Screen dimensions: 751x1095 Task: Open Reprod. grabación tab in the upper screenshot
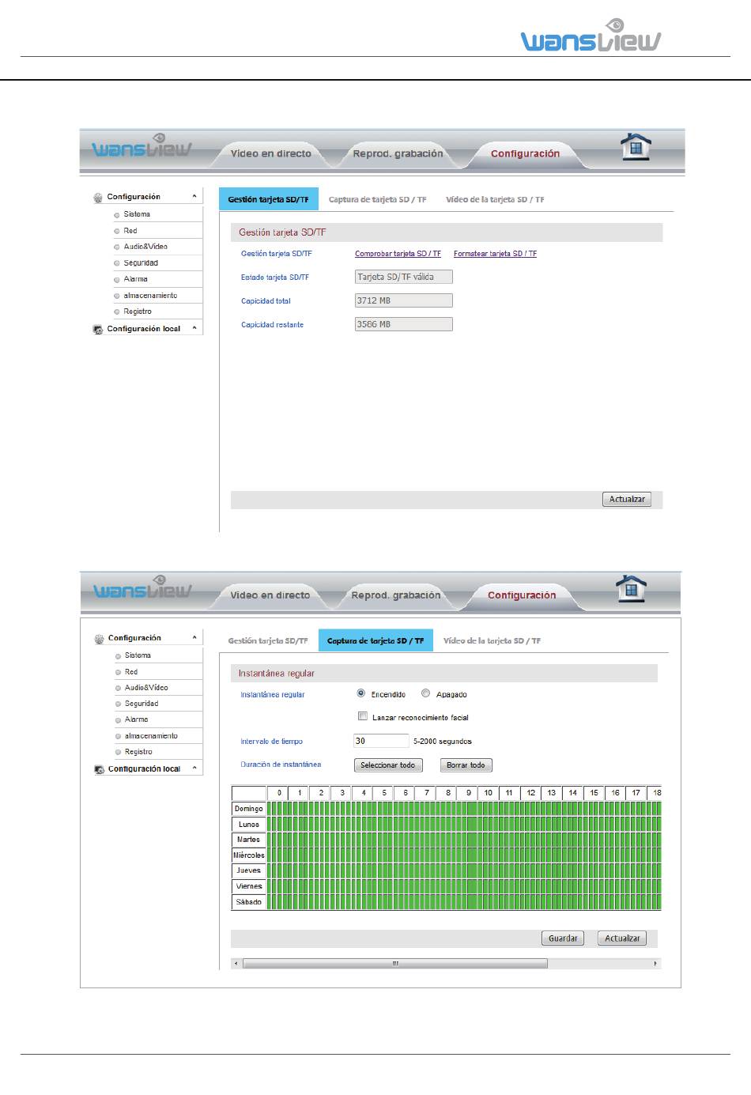pyautogui.click(x=398, y=154)
